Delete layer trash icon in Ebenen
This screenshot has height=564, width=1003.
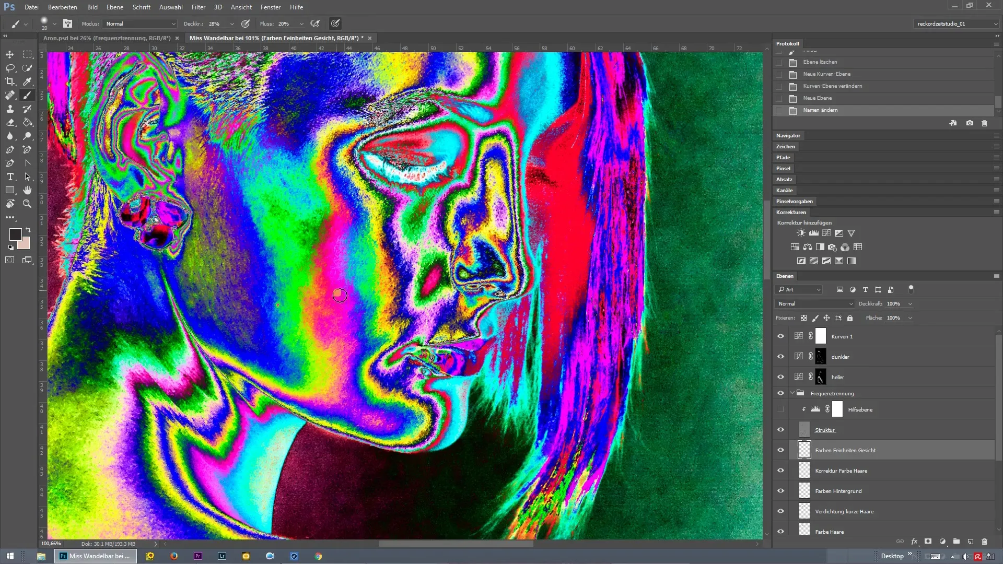[984, 542]
